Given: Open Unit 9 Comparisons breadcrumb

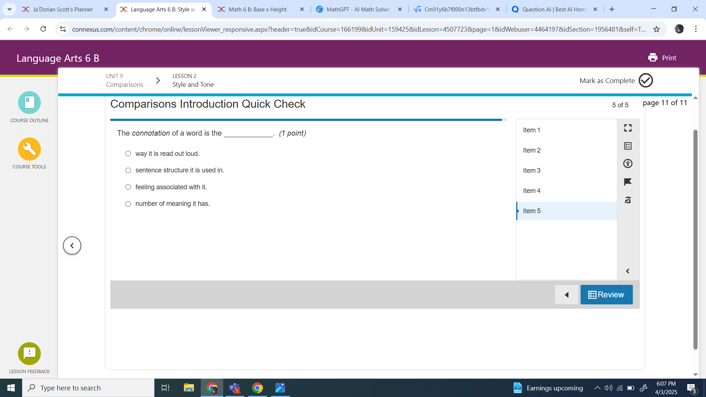Looking at the screenshot, I should click(x=124, y=81).
